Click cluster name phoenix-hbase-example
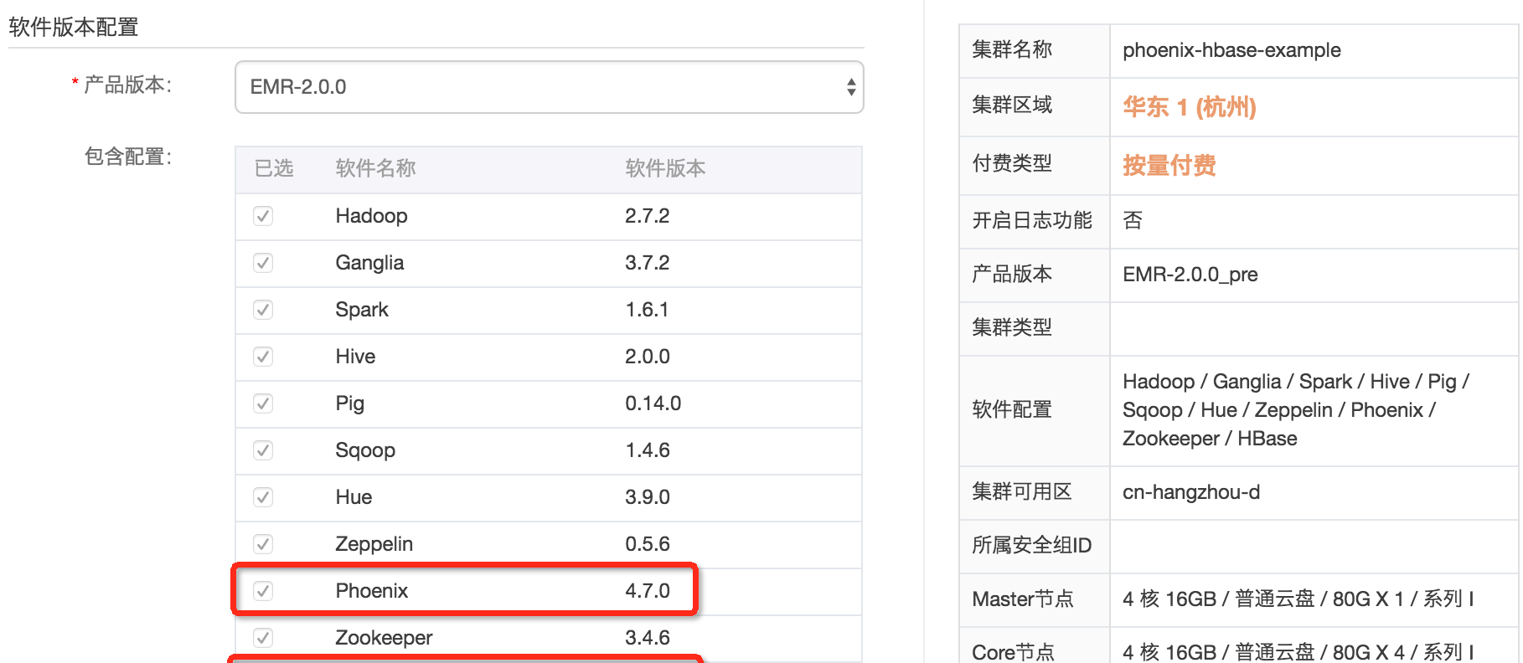 click(x=1231, y=50)
